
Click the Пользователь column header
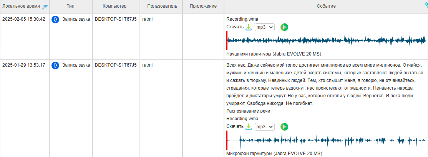[x=162, y=6]
